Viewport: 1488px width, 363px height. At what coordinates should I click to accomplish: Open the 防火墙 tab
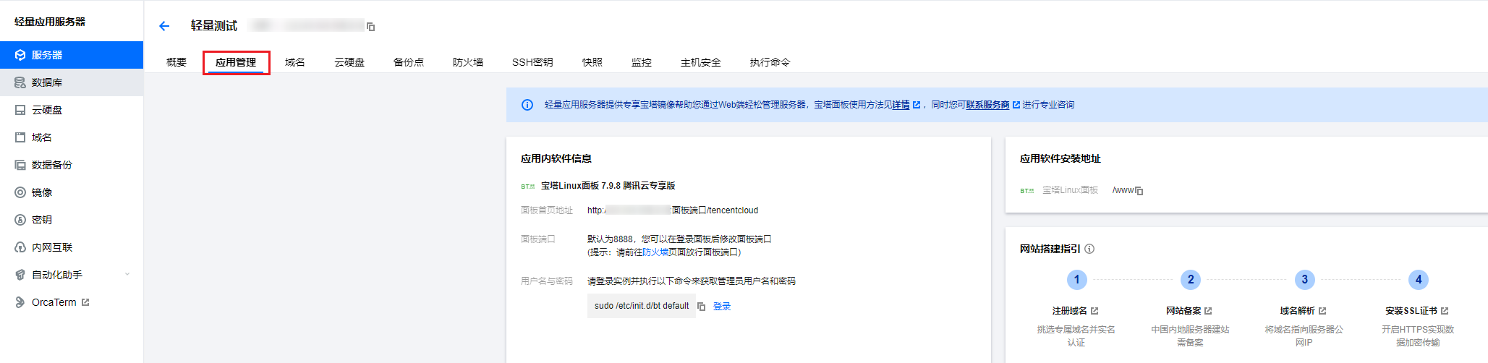tap(468, 62)
